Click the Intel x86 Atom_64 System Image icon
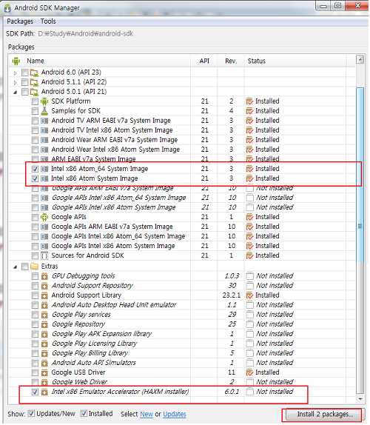370x425 pixels. [x=44, y=169]
